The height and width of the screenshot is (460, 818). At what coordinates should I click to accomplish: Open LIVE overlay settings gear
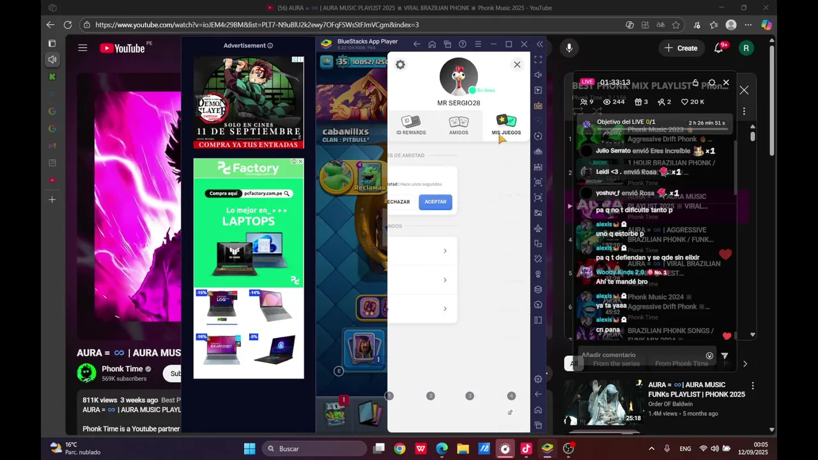pos(711,82)
